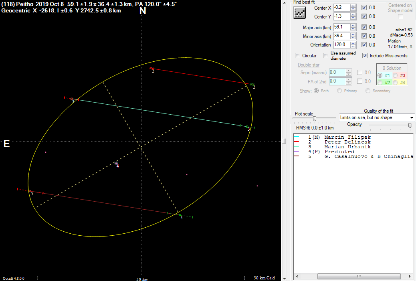The width and height of the screenshot is (416, 281).
Task: Choose the Show Secondary radio option
Action: 368,91
